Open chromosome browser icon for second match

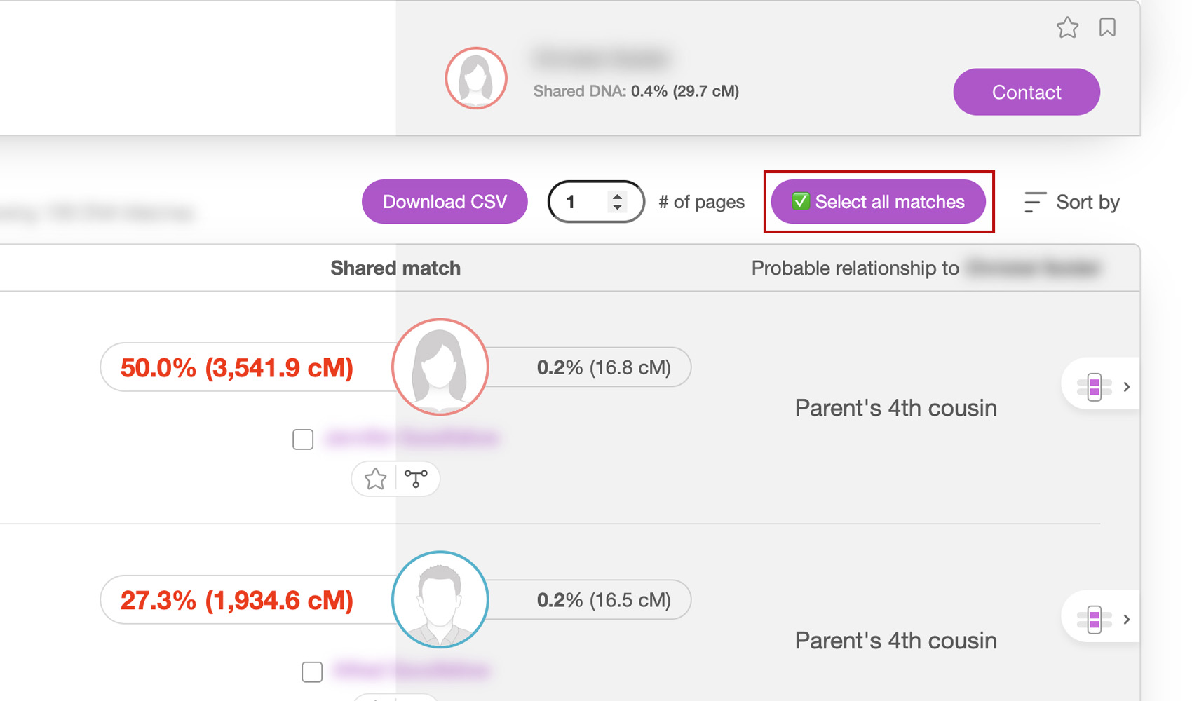[1094, 619]
